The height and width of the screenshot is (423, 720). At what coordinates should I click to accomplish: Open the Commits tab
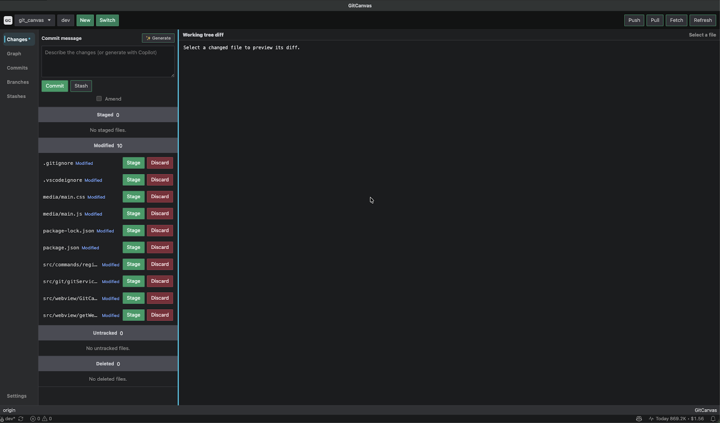[x=17, y=68]
